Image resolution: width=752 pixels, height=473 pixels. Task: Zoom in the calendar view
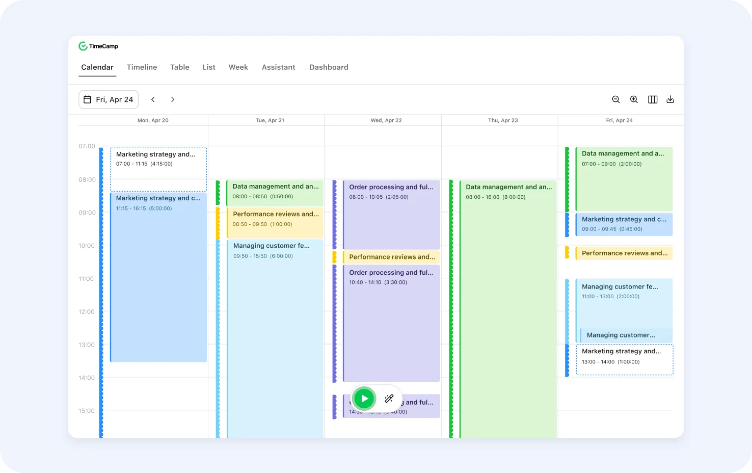pyautogui.click(x=634, y=99)
